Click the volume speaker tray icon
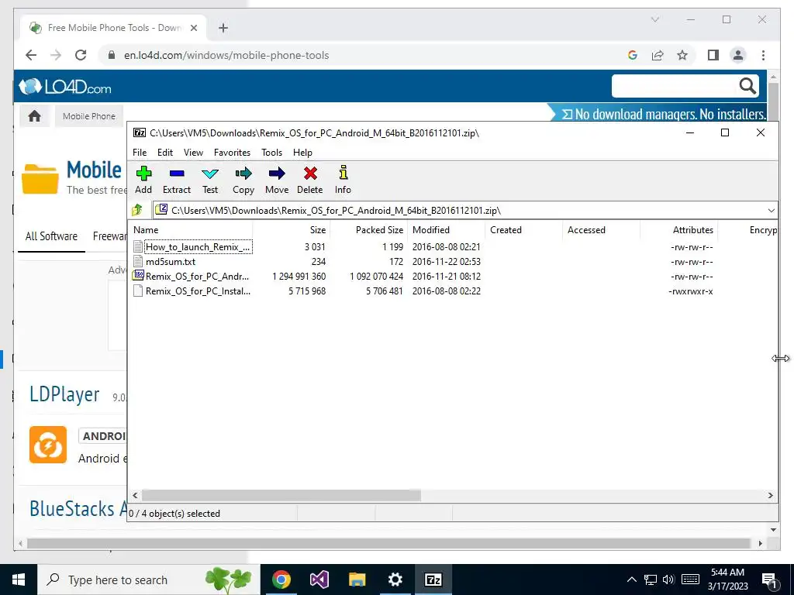This screenshot has height=595, width=794. 668,580
